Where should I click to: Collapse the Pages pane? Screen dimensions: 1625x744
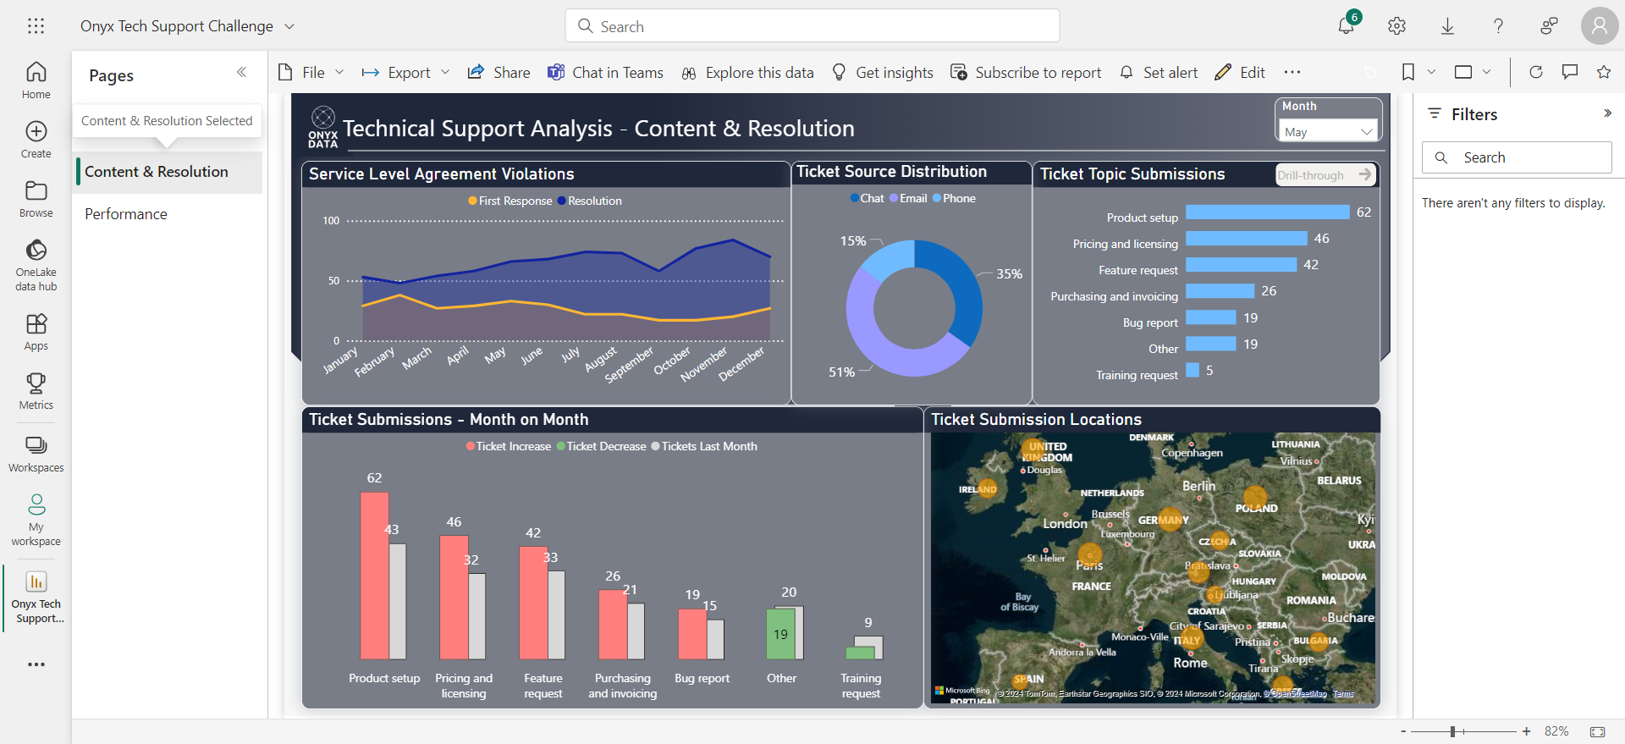coord(242,72)
